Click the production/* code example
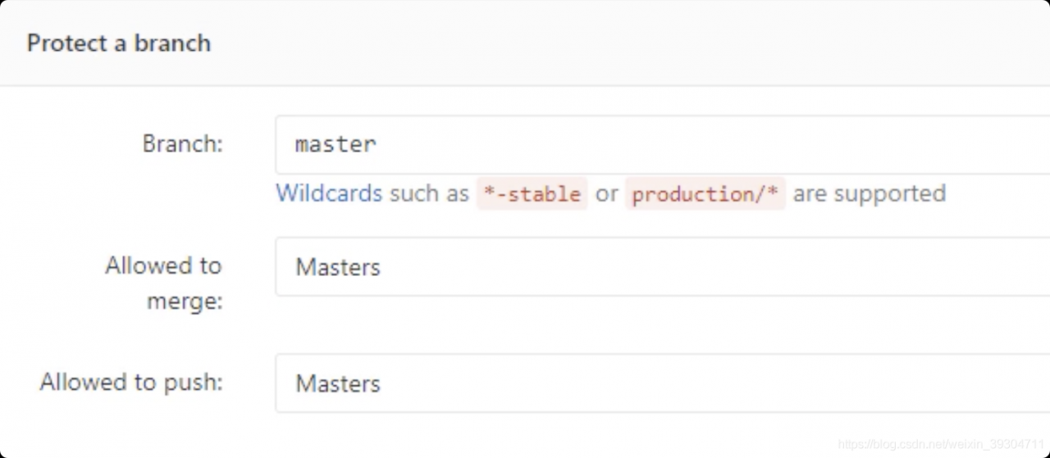The image size is (1050, 458). pyautogui.click(x=705, y=194)
